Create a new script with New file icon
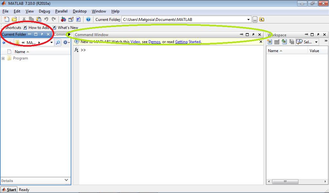The width and height of the screenshot is (329, 193). coord(7,19)
